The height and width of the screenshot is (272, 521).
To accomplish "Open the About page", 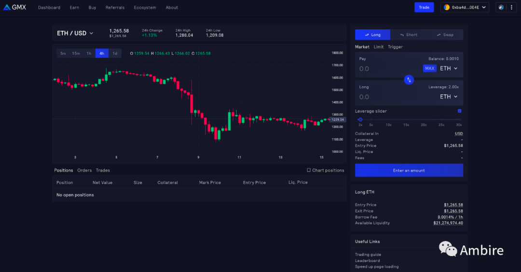I will coord(172,7).
